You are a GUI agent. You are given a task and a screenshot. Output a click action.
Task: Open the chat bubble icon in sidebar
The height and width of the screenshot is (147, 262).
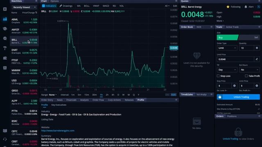coord(5,38)
